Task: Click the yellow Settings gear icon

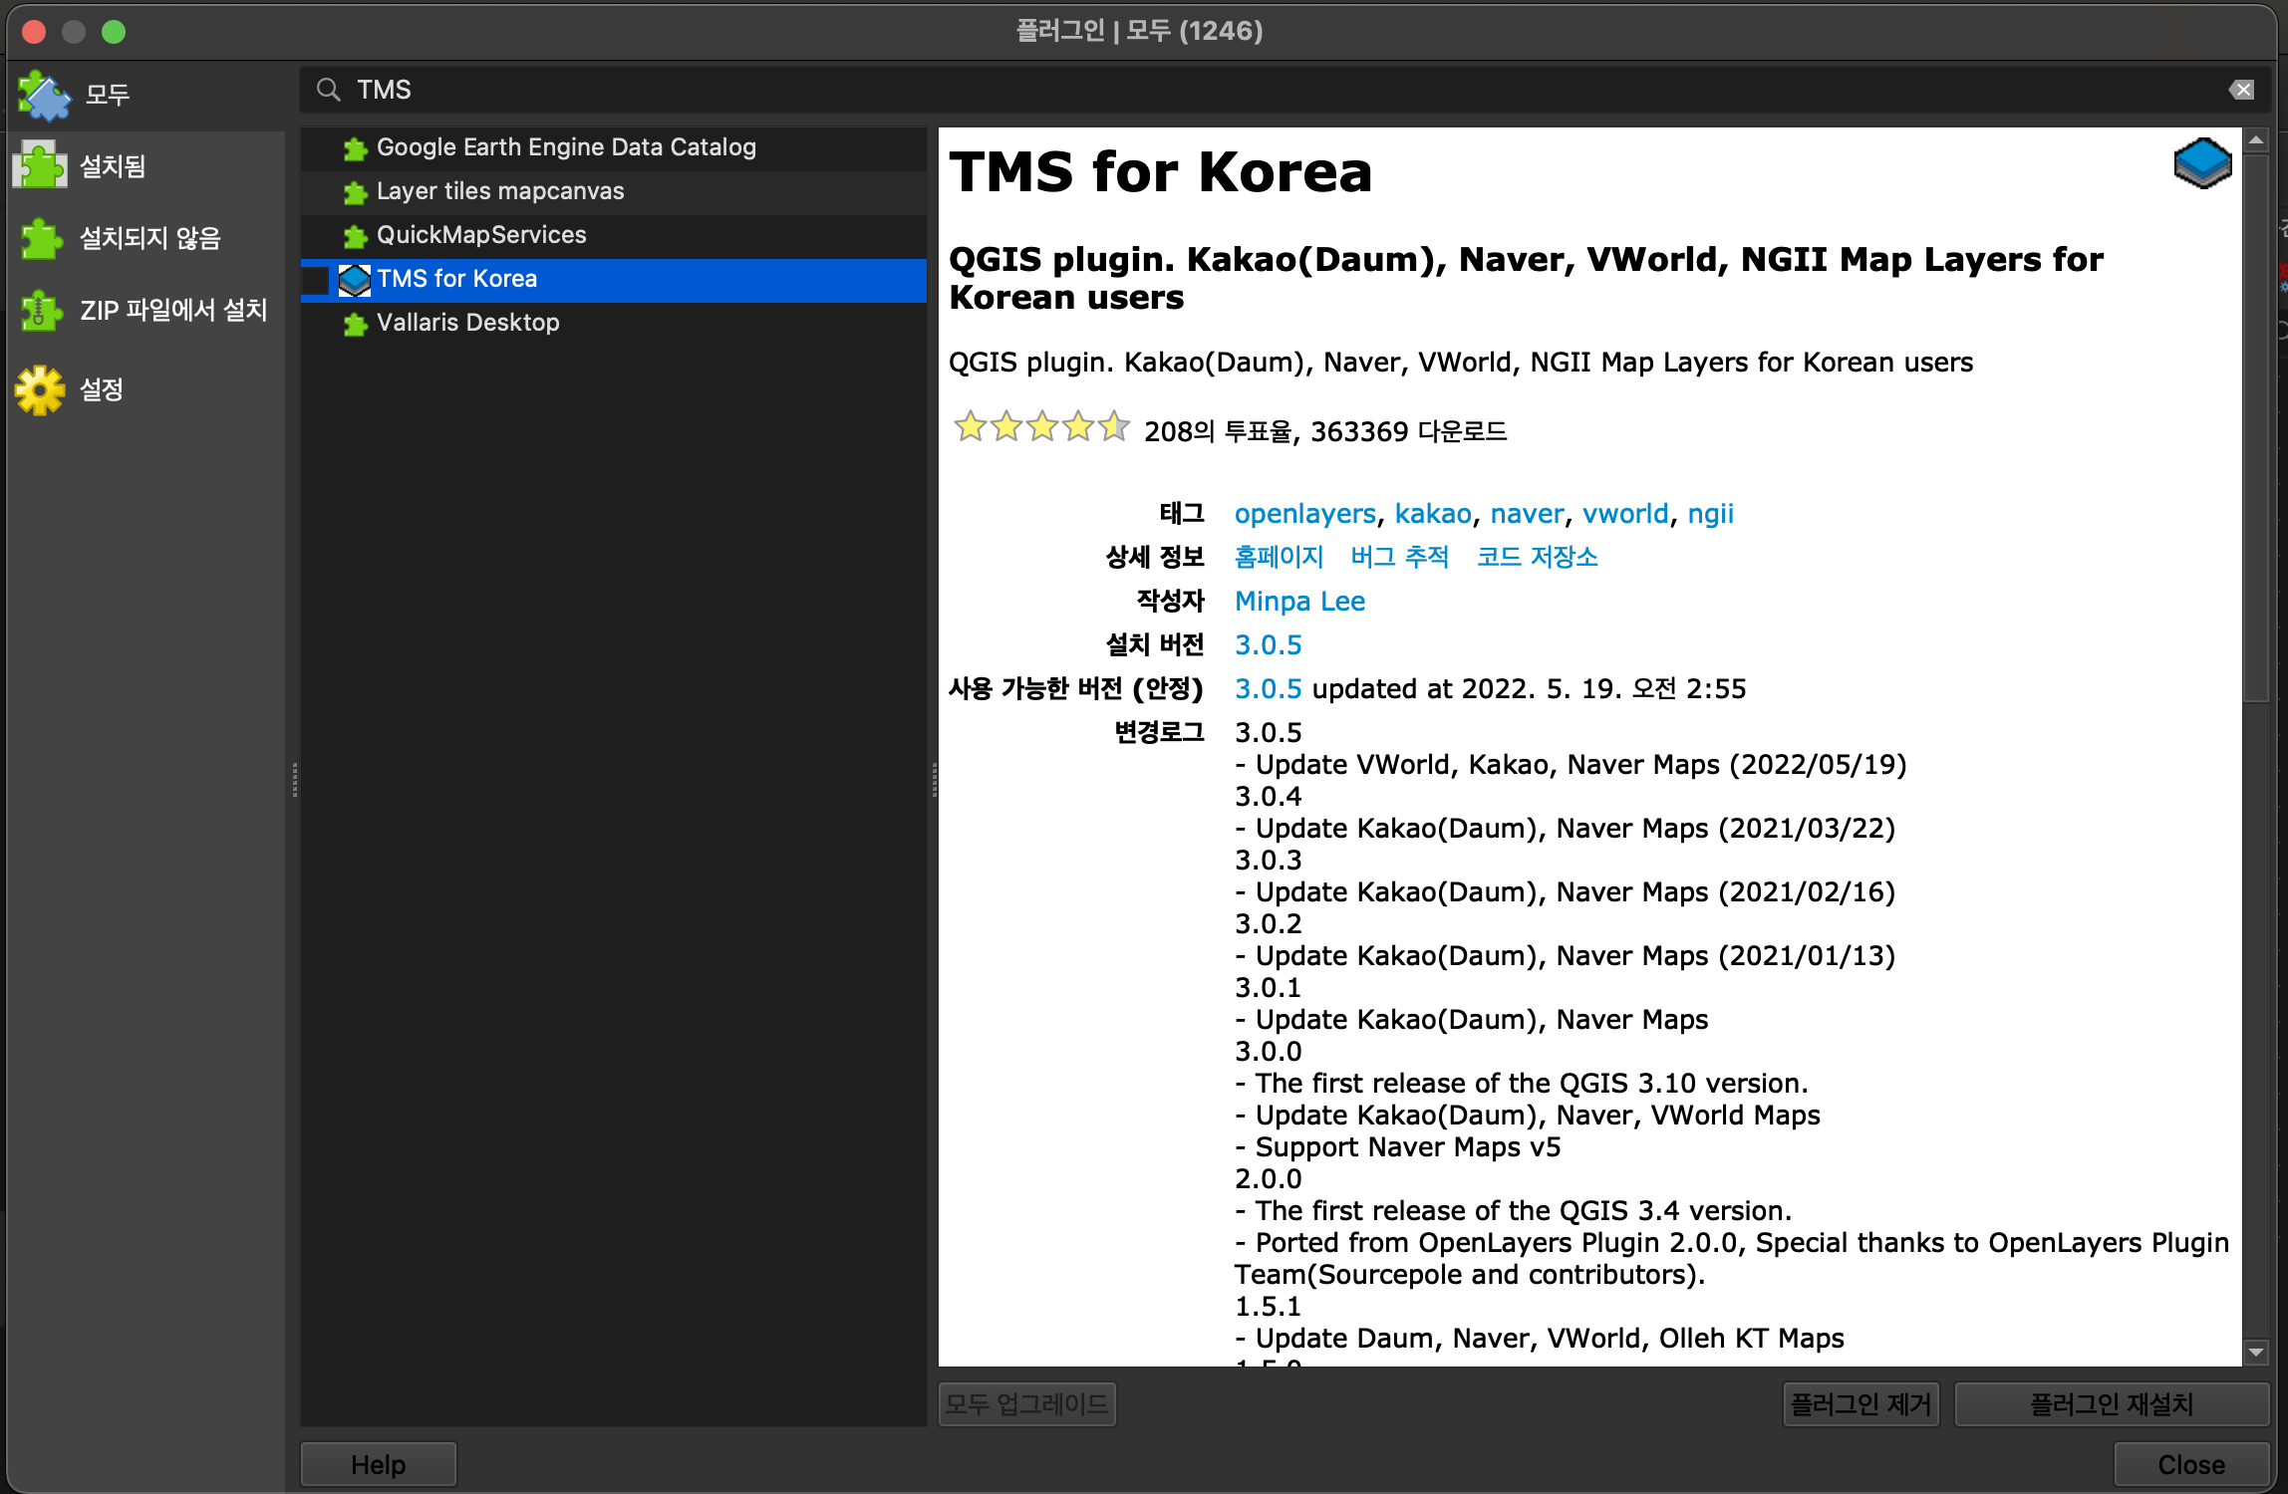Action: click(40, 389)
